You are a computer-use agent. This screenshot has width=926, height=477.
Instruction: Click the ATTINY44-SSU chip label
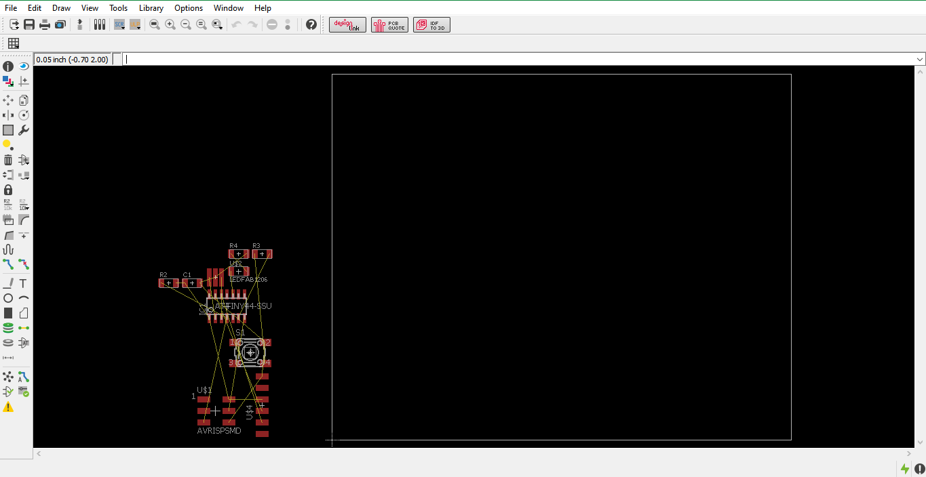click(x=244, y=306)
